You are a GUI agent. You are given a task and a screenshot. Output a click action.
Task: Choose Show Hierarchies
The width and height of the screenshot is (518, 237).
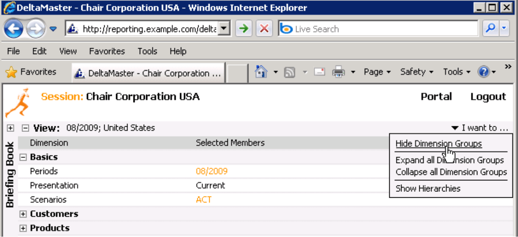pos(428,188)
